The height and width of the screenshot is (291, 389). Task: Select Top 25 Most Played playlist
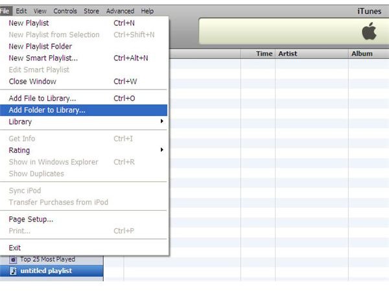tap(52, 259)
